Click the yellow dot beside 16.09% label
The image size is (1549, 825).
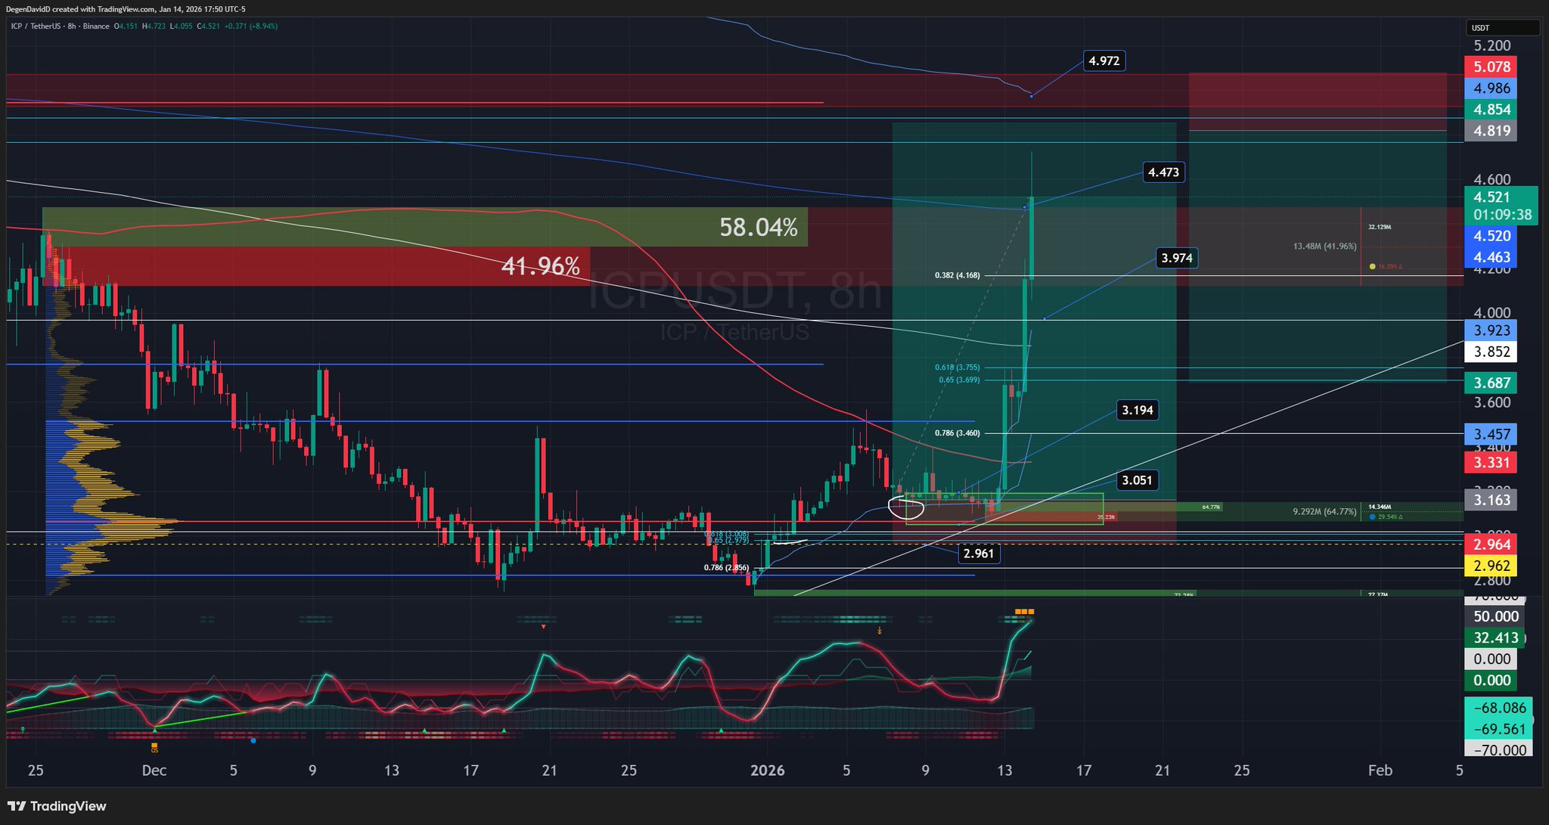pos(1372,266)
